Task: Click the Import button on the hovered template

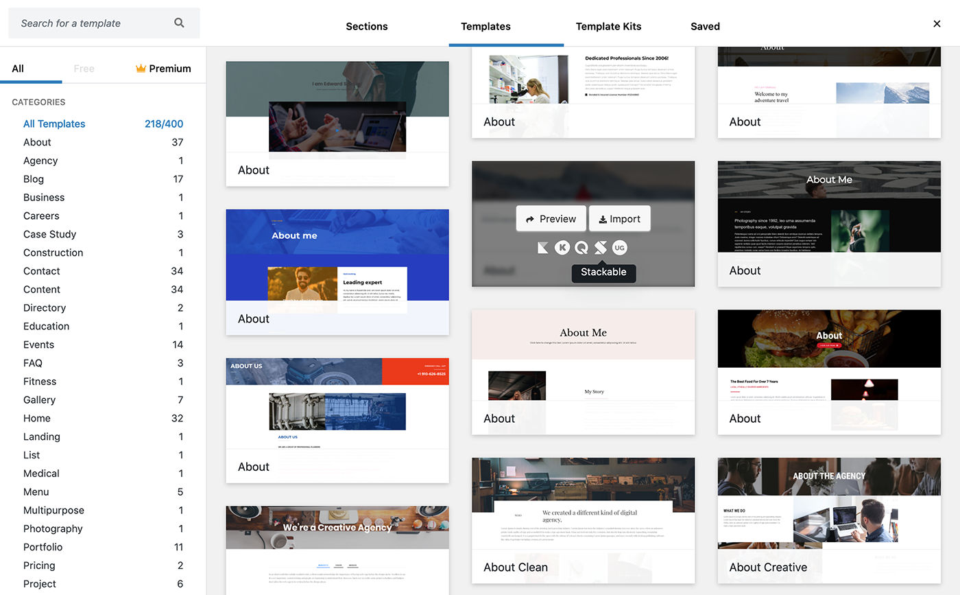Action: 619,218
